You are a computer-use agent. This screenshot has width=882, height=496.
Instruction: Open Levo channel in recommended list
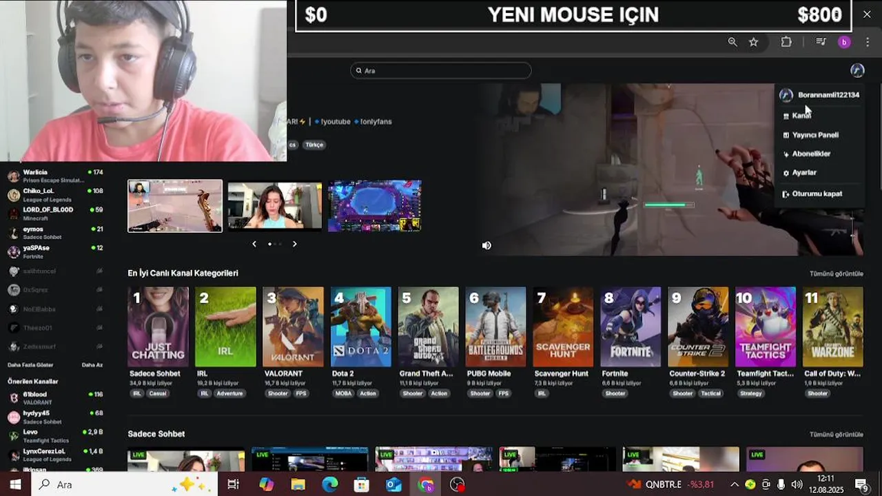tap(55, 435)
